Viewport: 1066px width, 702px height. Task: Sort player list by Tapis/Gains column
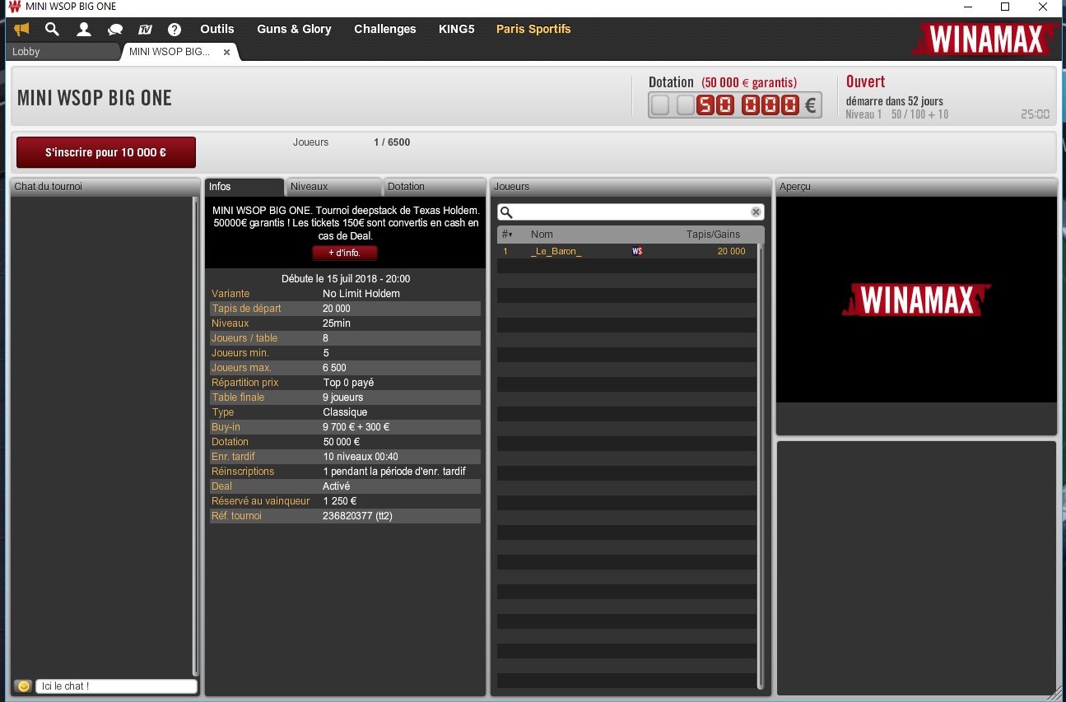point(713,235)
